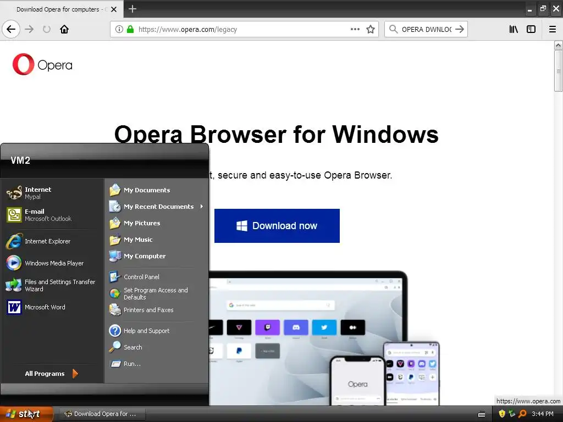The width and height of the screenshot is (563, 422).
Task: Click the search magnifier icon in search box
Action: (x=394, y=29)
